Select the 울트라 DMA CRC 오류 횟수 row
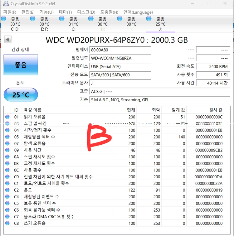Viewport: 234px width, 236px height. [x=114, y=216]
